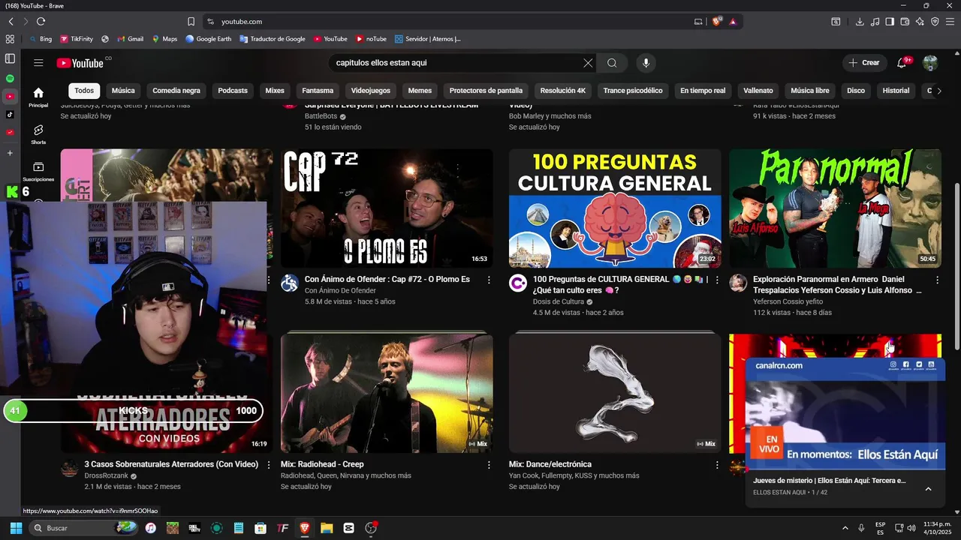The width and height of the screenshot is (961, 540).
Task: Open options for Con Ánimo de Ofender video
Action: tap(489, 280)
